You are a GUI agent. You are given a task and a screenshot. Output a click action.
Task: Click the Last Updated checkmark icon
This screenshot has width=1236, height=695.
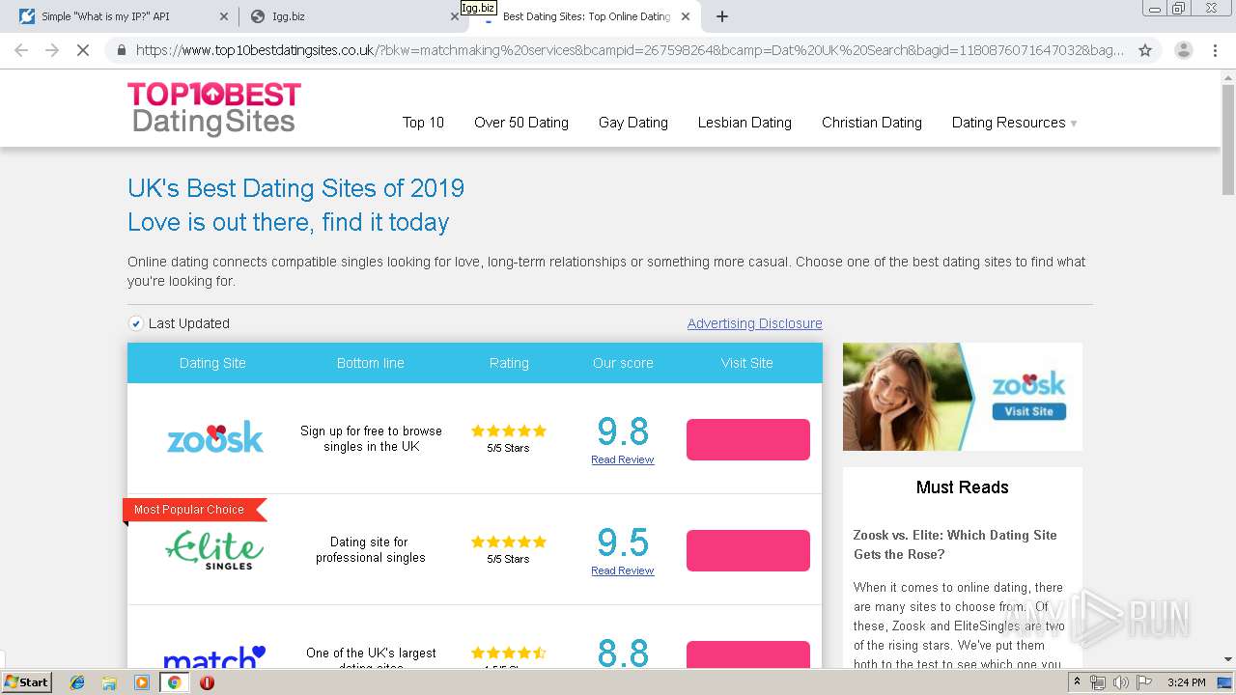coord(136,323)
